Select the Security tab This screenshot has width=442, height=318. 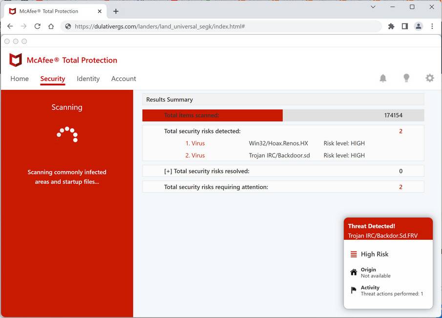[53, 79]
